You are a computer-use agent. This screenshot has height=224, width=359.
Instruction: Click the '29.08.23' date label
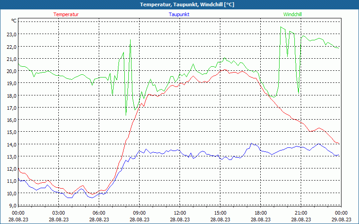(341, 220)
